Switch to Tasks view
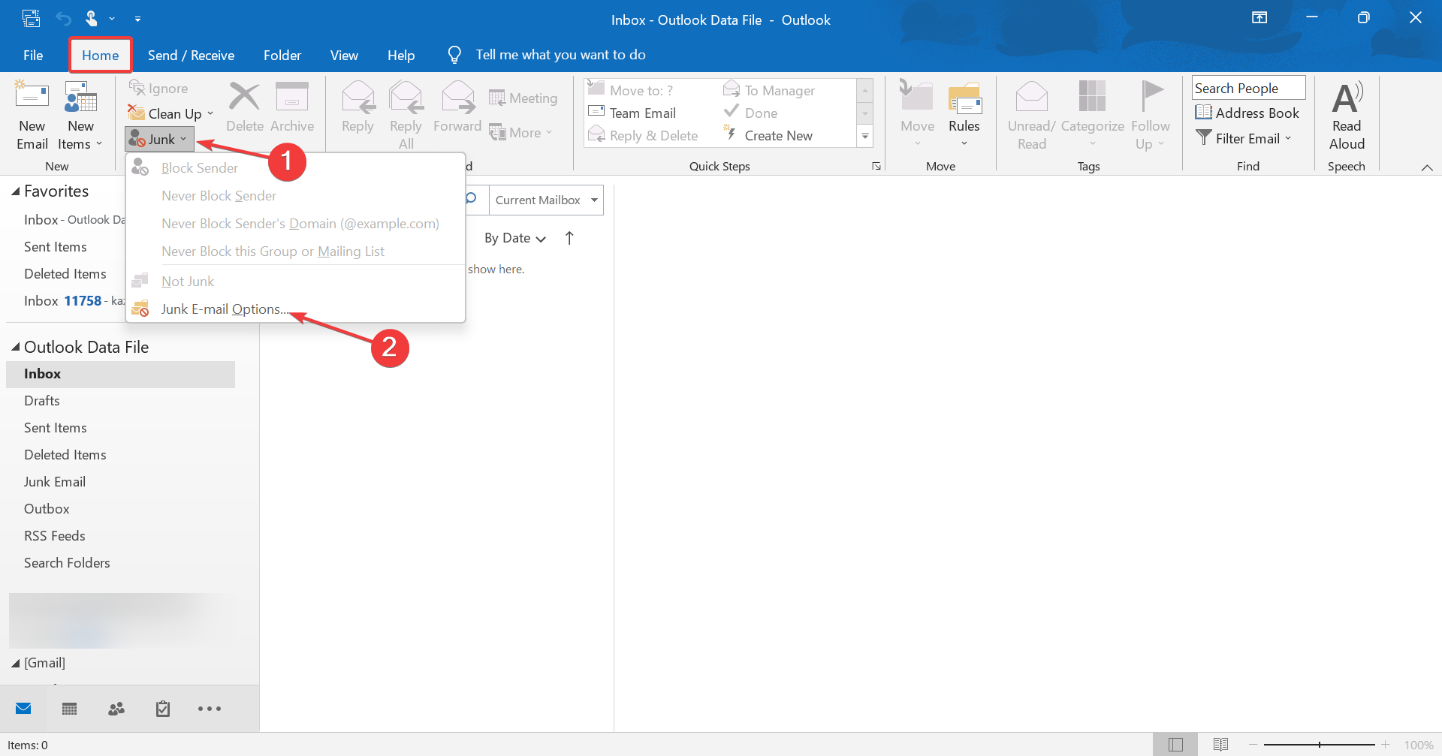The width and height of the screenshot is (1442, 756). pyautogui.click(x=163, y=709)
